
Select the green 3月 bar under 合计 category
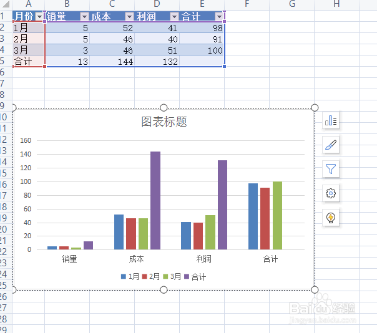(277, 216)
